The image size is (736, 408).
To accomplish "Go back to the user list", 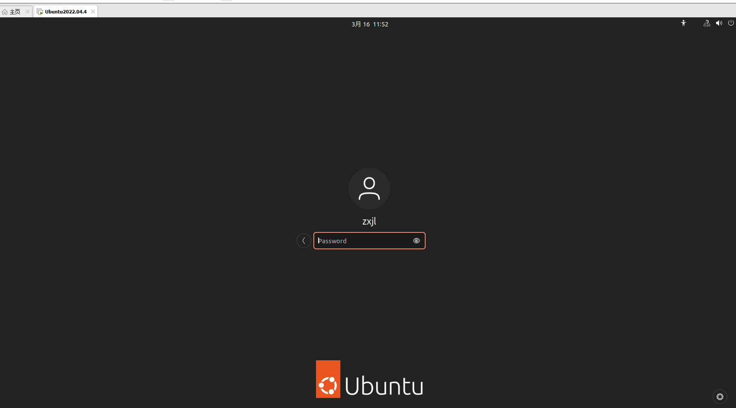I will click(304, 241).
